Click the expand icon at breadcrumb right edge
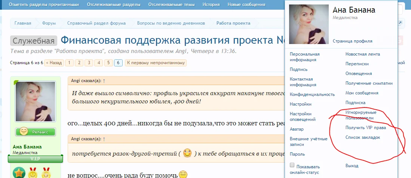411x178 pixels. pos(400,23)
